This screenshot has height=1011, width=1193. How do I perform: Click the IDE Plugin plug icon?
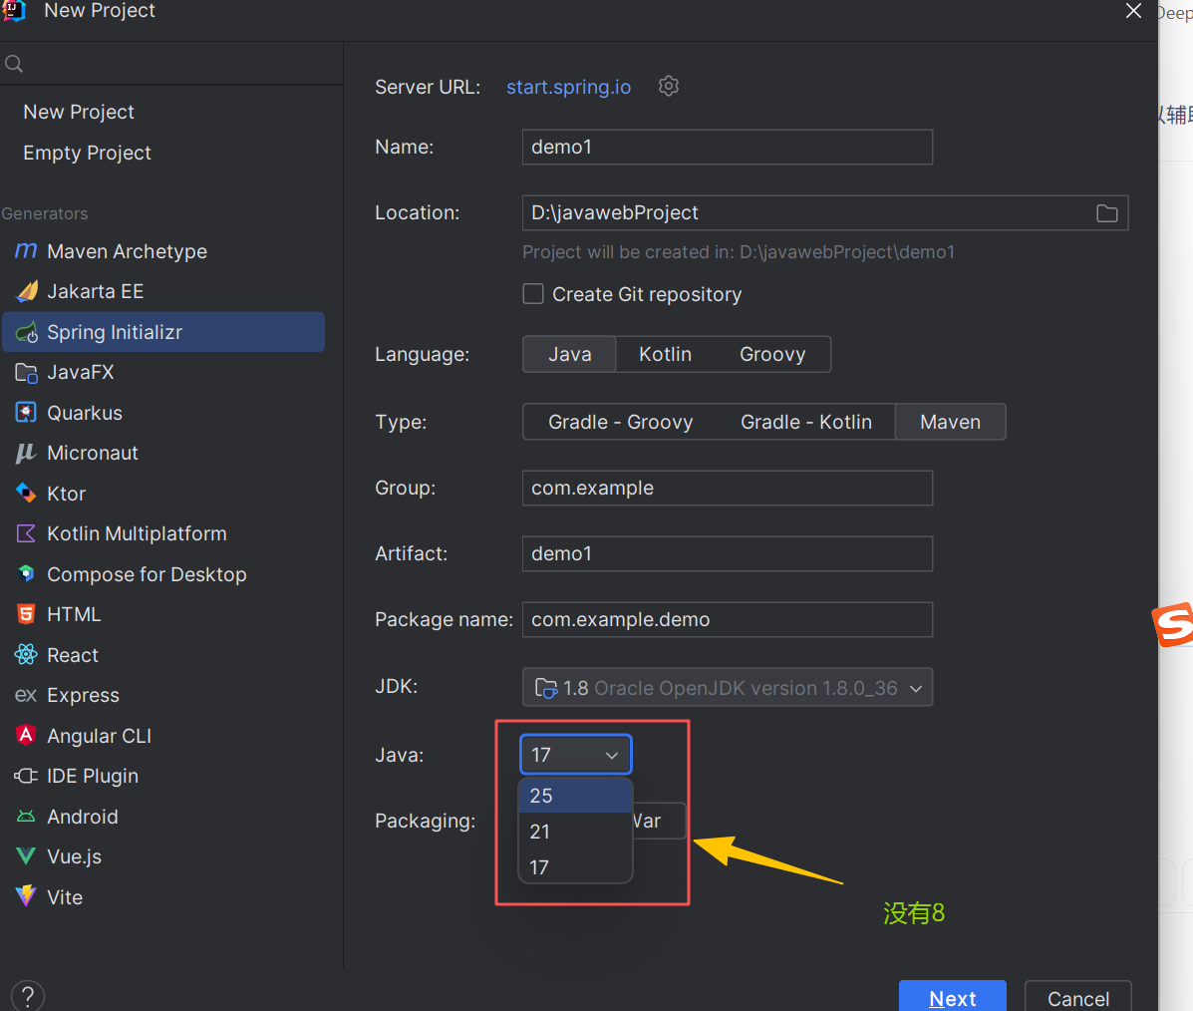coord(26,776)
